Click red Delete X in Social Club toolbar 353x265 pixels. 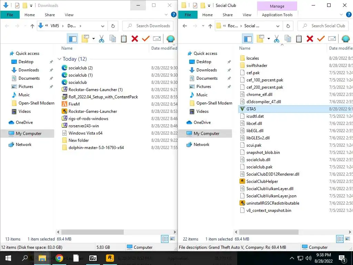pyautogui.click(x=310, y=39)
